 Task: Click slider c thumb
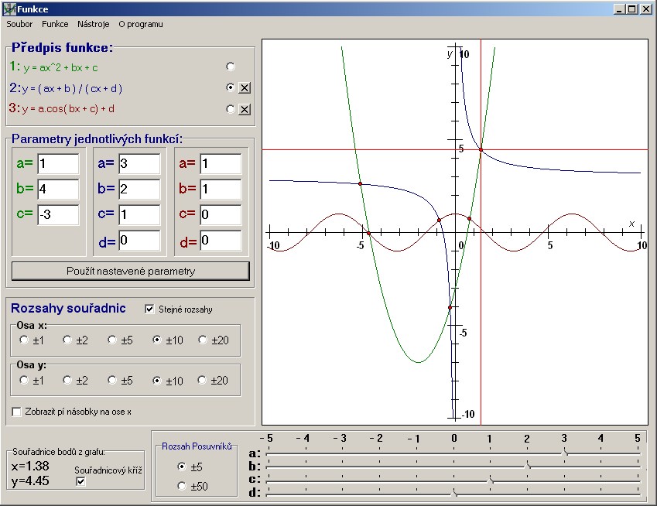[x=491, y=480]
